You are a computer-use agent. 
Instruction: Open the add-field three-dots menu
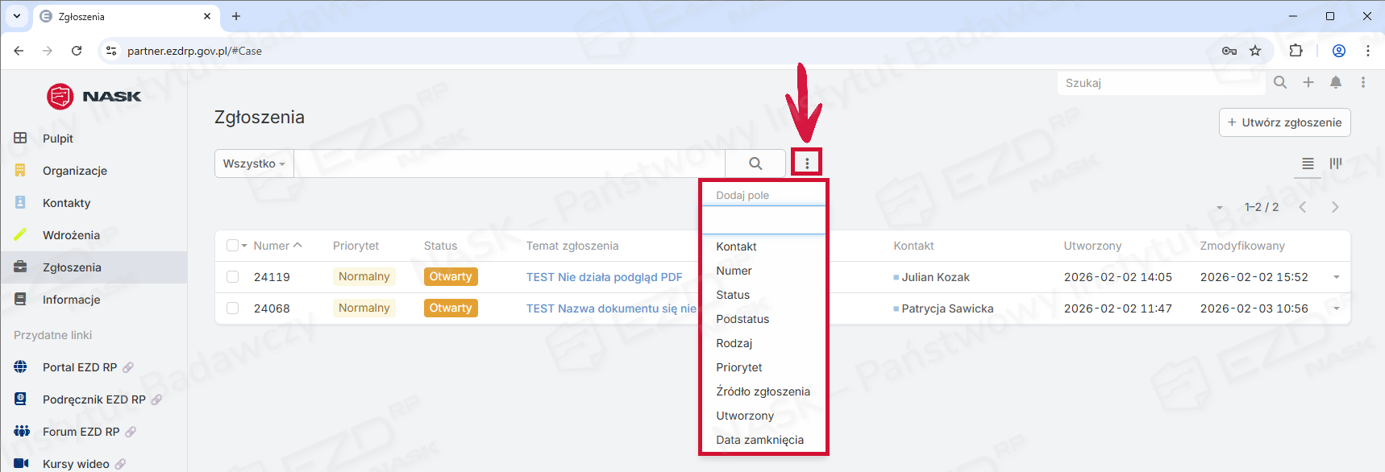(x=807, y=163)
